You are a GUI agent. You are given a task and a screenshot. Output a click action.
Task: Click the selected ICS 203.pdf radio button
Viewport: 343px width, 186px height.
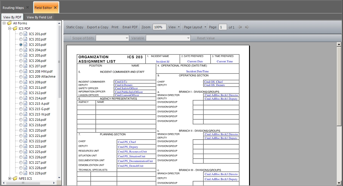[21, 45]
